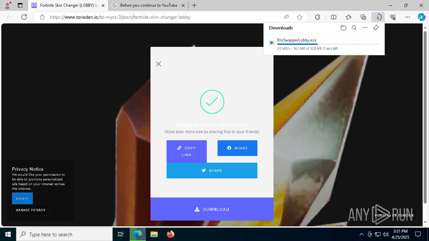Open Microsoft Edge taskbar icon
Screen dimensions: 429x241
[138, 234]
